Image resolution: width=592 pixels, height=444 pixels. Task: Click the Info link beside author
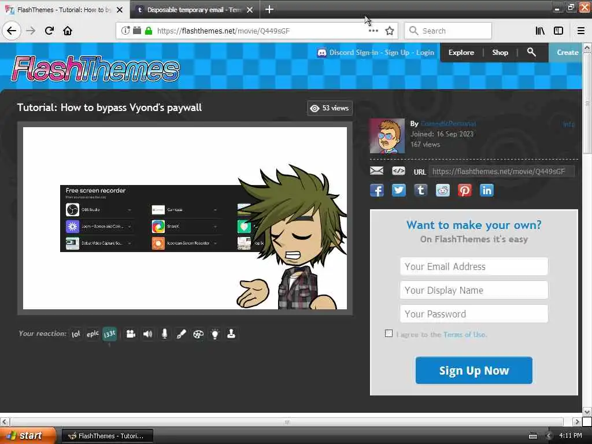tap(569, 124)
